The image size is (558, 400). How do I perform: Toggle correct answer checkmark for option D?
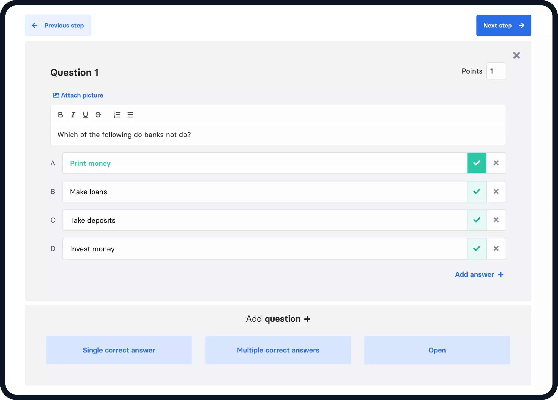point(477,248)
